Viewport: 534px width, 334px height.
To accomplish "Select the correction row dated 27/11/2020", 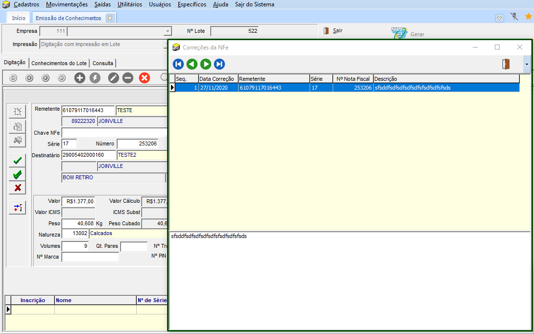I will coord(344,88).
